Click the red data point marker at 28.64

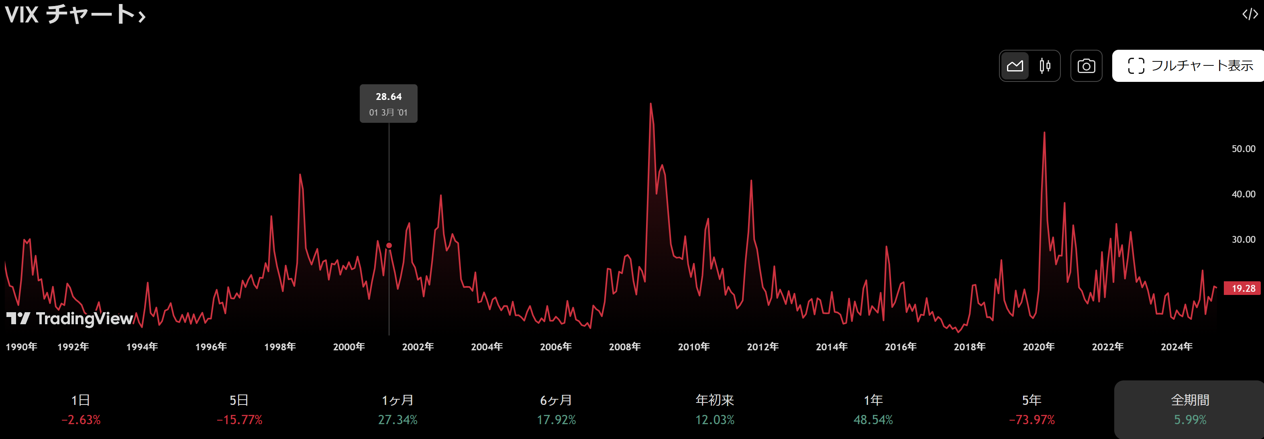pyautogui.click(x=389, y=245)
